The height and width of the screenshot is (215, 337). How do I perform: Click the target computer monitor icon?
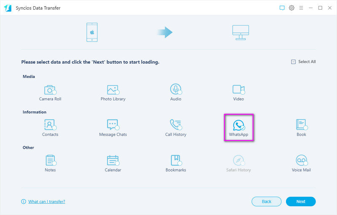tap(241, 32)
